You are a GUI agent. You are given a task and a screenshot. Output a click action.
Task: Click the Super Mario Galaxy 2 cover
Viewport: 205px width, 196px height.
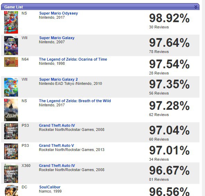tap(11, 87)
